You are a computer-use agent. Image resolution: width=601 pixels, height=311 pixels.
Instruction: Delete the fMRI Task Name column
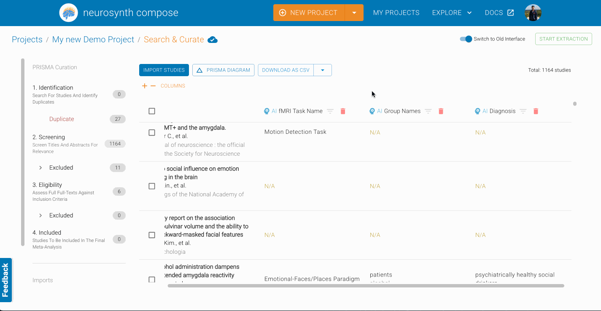tap(343, 111)
